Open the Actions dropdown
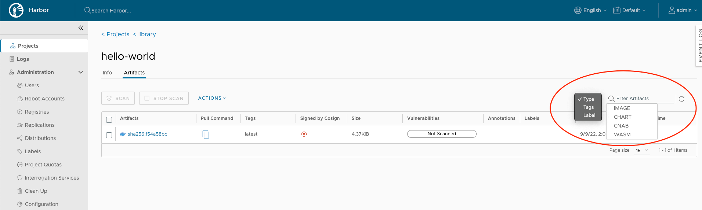Viewport: 702px width, 210px height. (212, 98)
